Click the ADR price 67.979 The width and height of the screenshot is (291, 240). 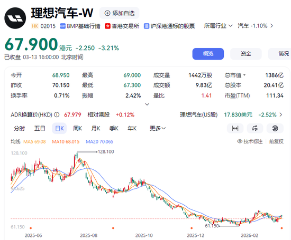click(72, 115)
